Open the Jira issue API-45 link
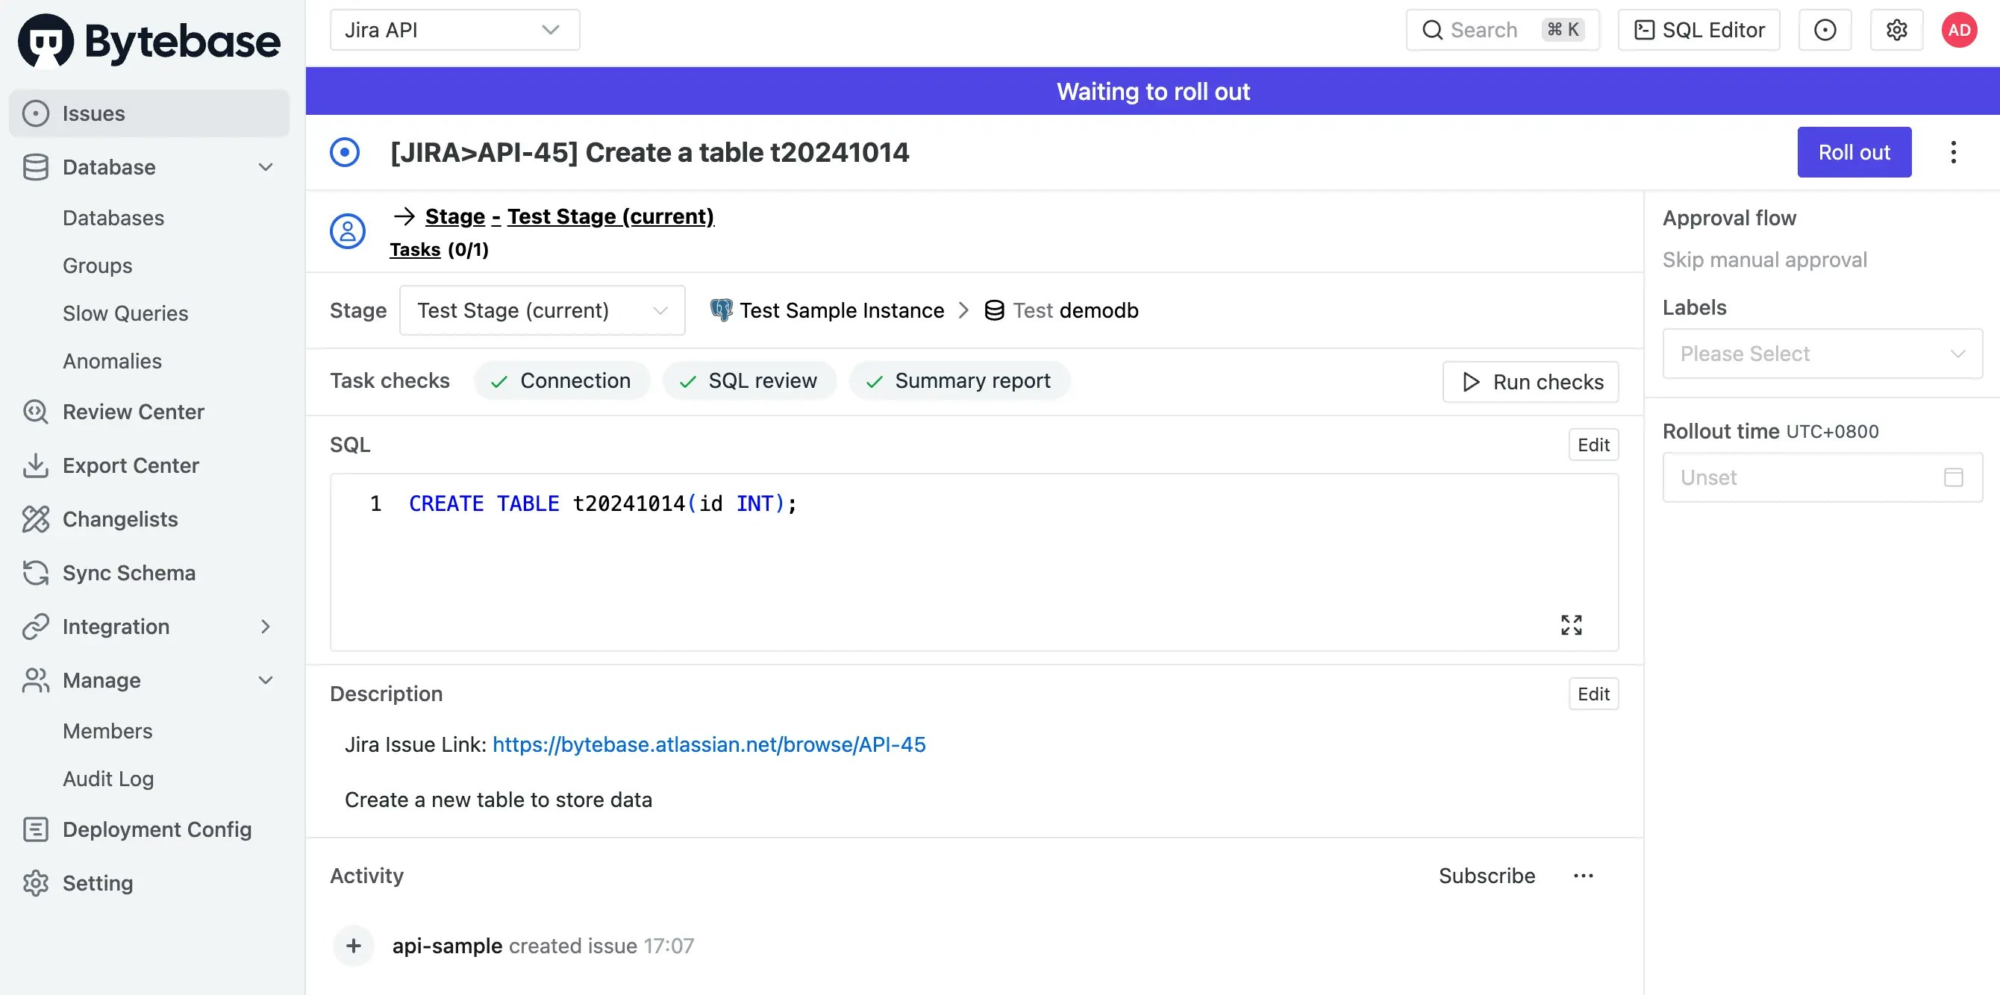 click(708, 744)
